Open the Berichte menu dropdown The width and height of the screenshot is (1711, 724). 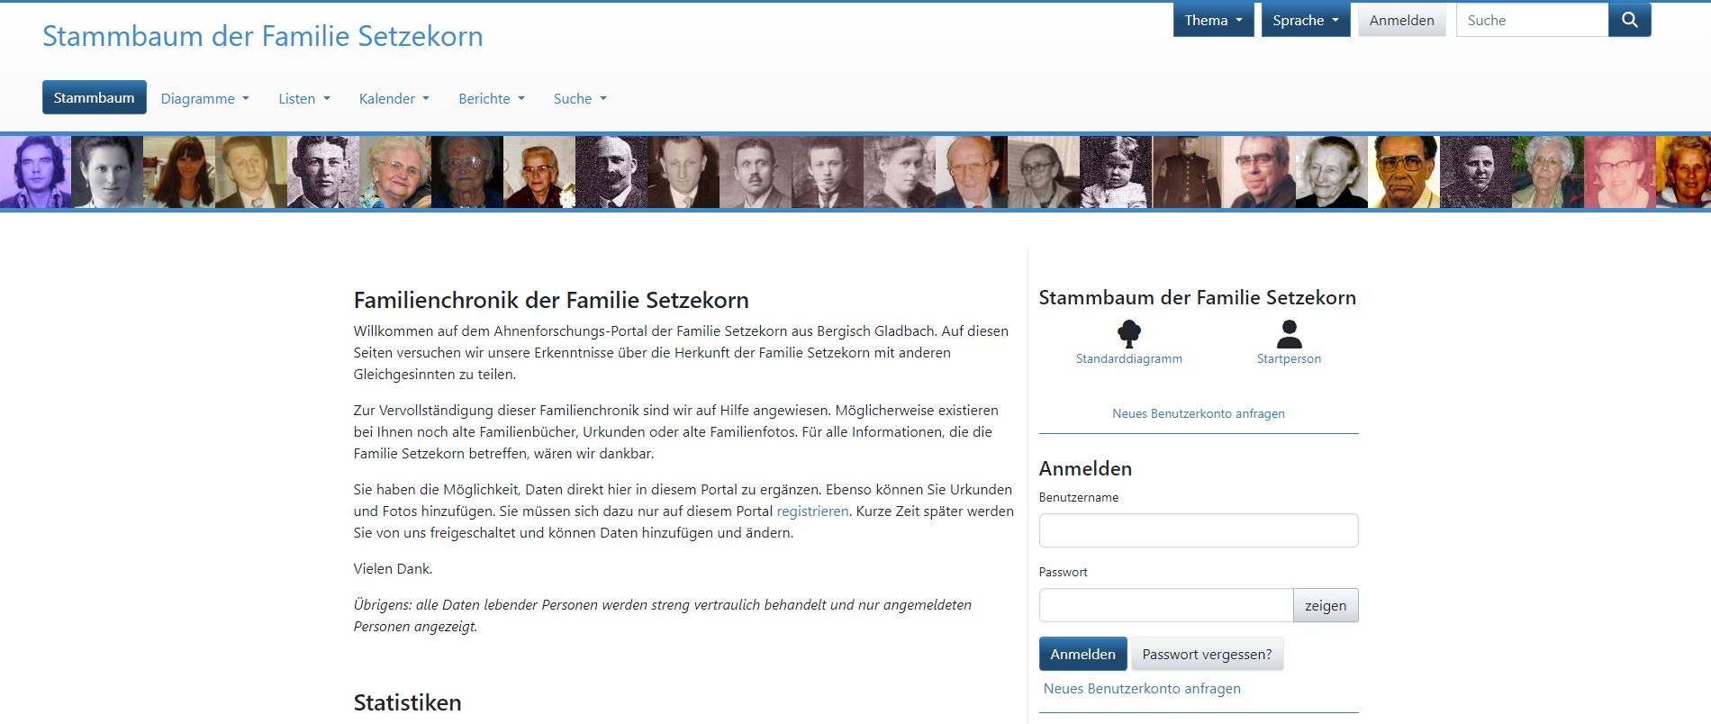point(491,98)
